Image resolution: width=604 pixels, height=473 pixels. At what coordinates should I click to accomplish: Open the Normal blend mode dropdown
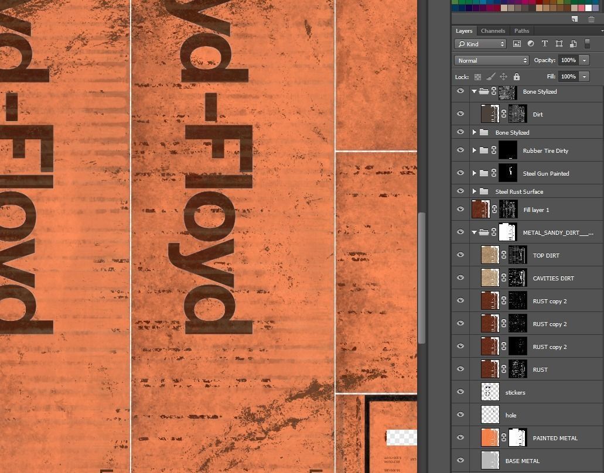[492, 60]
